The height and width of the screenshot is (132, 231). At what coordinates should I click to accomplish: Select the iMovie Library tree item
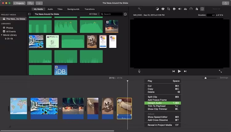coord(9,35)
